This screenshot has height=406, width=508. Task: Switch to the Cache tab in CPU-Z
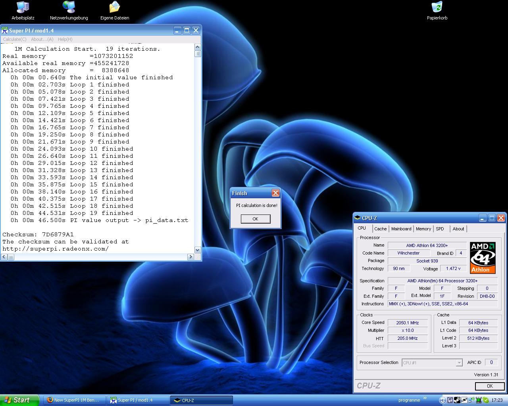(380, 229)
